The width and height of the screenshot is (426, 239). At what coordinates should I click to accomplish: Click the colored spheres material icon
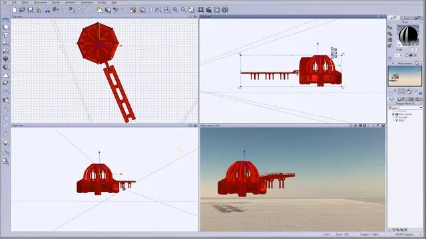tap(133, 10)
